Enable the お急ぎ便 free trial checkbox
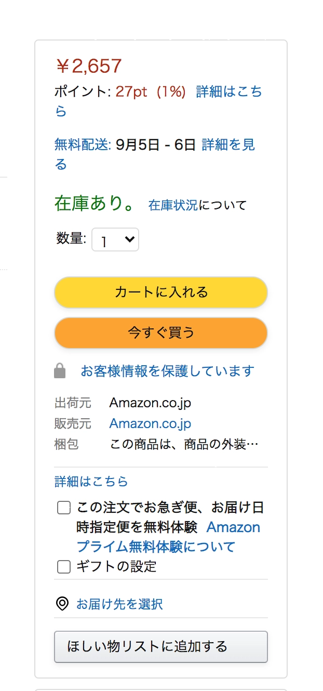Screen dimensions: 323x691 point(64,508)
